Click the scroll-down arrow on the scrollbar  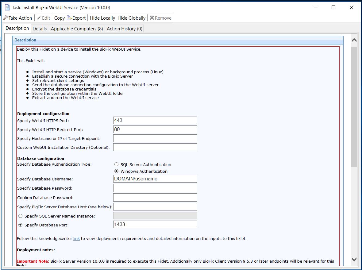(x=354, y=258)
